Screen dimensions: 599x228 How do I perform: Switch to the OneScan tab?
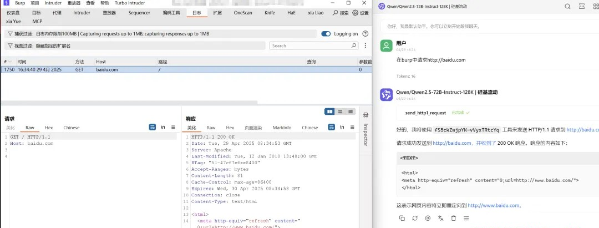pyautogui.click(x=243, y=13)
